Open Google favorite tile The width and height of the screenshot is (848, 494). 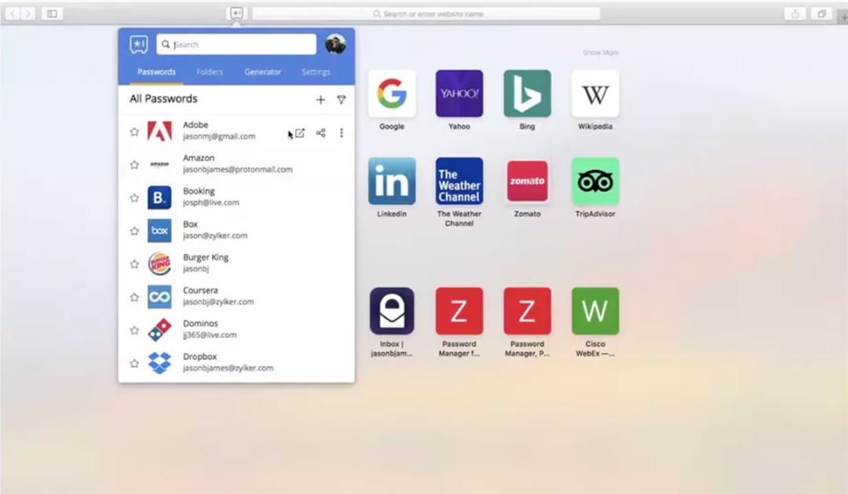click(392, 93)
